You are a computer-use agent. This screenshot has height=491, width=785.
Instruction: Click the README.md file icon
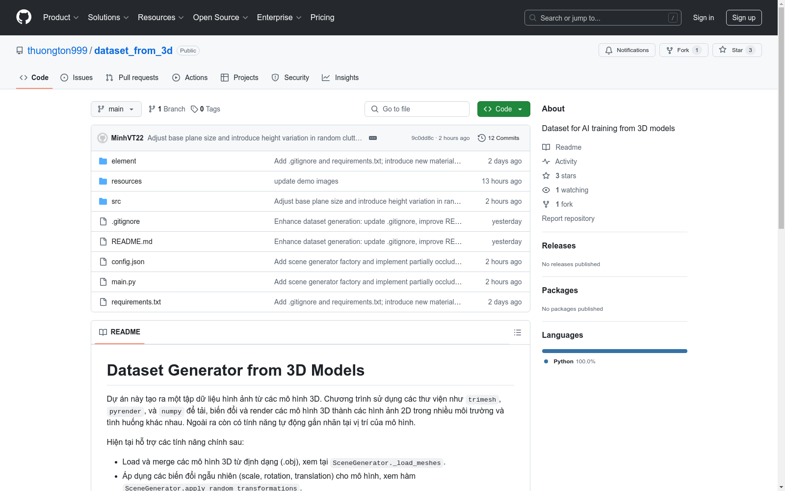point(103,242)
